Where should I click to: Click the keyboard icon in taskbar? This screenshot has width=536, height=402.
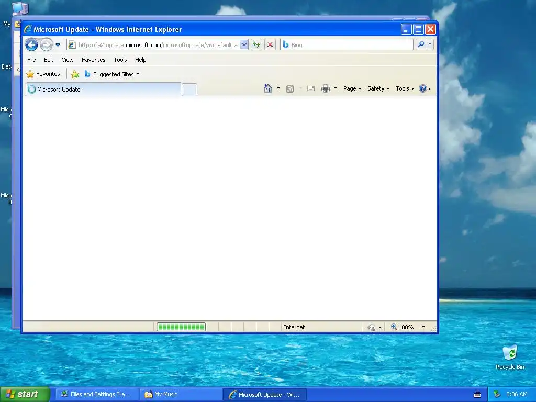click(477, 395)
